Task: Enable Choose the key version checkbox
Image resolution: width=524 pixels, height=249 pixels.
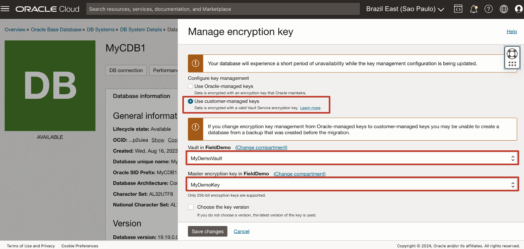Action: 191,207
